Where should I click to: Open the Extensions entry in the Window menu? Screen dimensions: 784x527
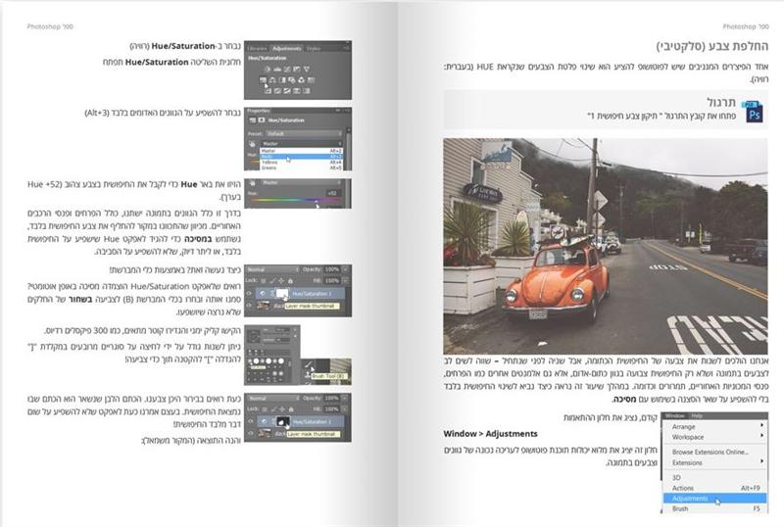pos(715,462)
